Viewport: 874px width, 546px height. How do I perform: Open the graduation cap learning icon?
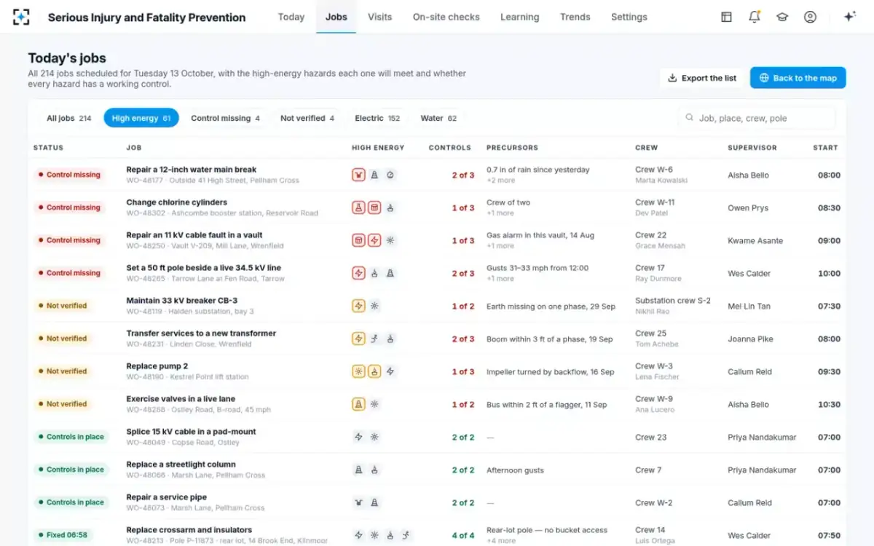[782, 17]
